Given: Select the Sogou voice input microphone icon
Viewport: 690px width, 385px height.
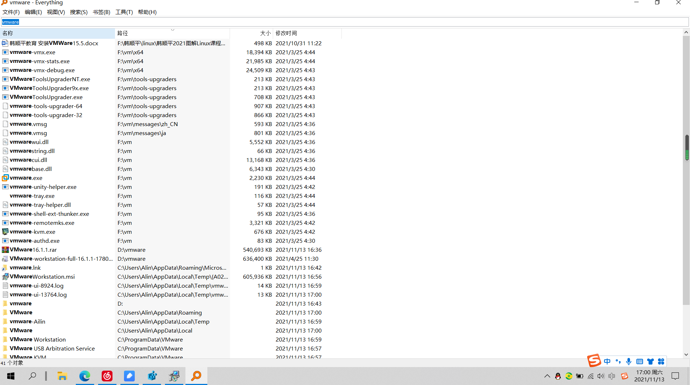Looking at the screenshot, I should coord(629,362).
